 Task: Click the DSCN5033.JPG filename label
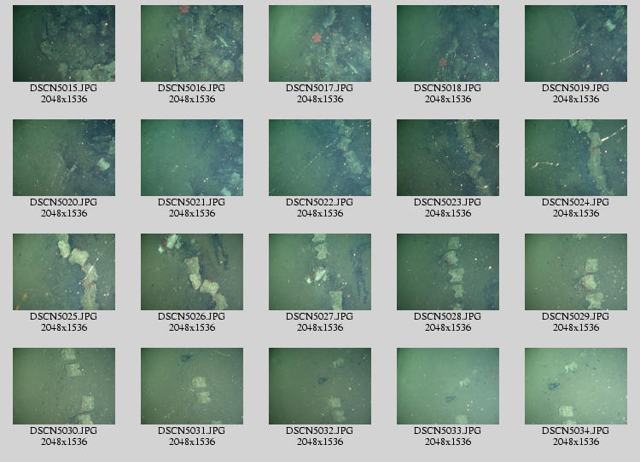coord(448,430)
